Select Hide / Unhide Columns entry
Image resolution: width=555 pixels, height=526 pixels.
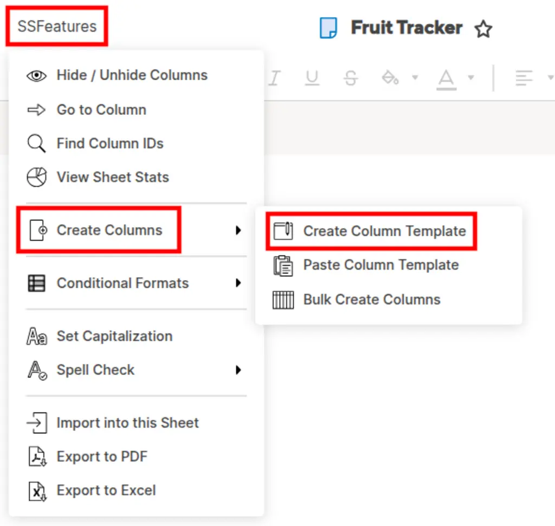(x=132, y=75)
